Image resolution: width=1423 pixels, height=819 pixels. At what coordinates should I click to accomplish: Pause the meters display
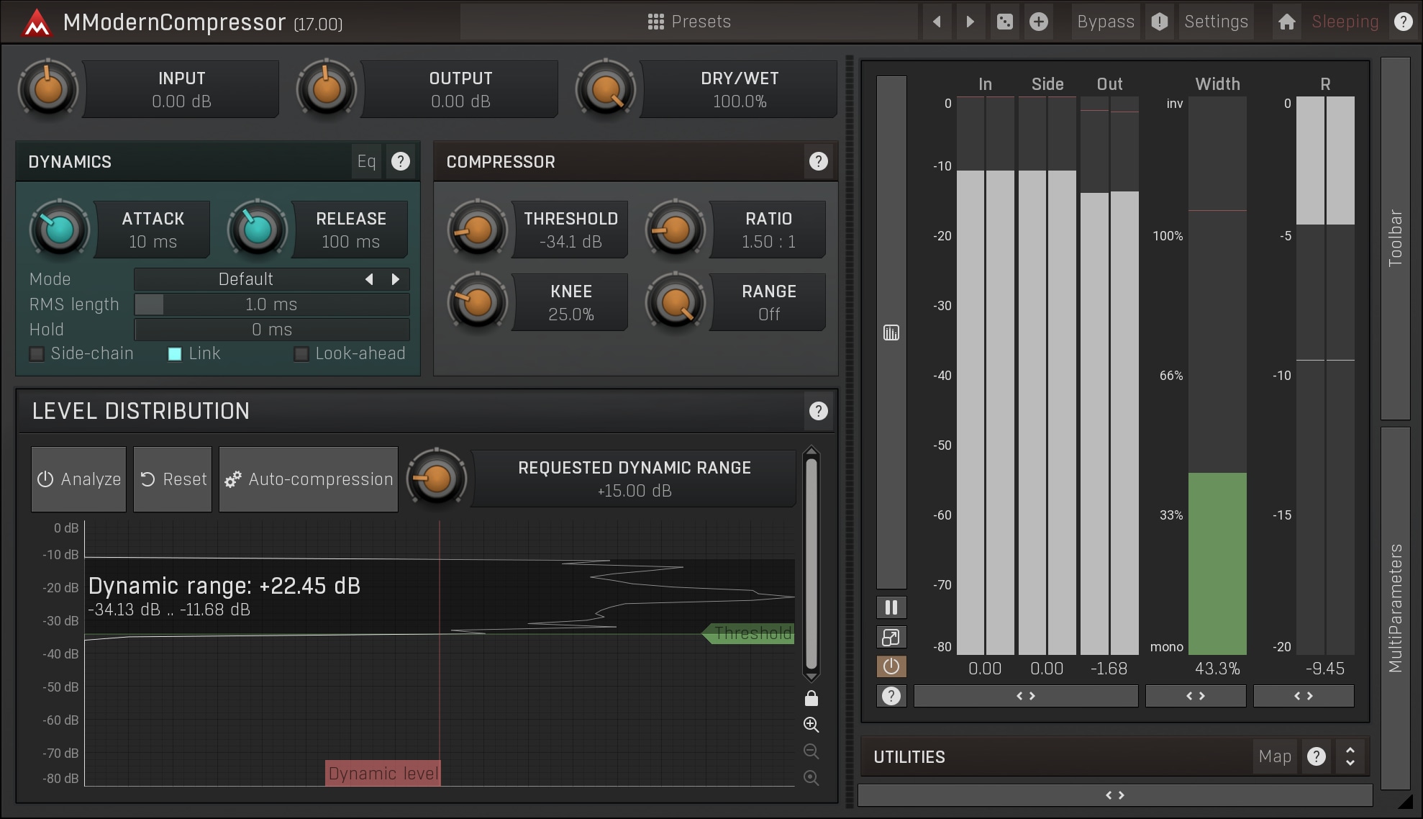891,607
